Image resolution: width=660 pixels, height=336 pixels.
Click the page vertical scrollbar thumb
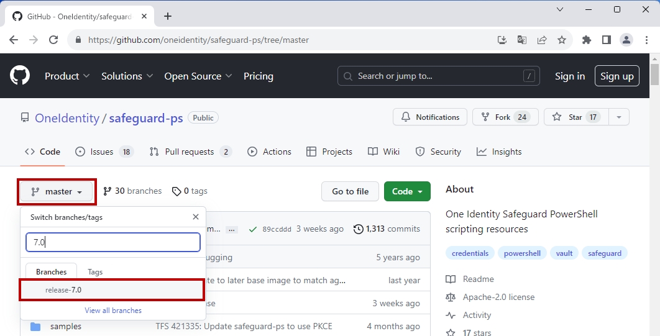tap(654, 75)
